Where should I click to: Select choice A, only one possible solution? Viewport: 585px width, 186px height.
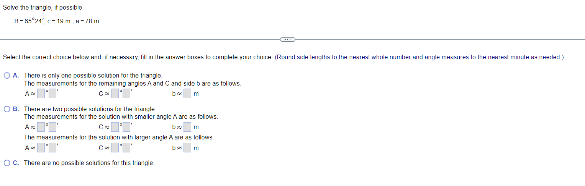7,76
